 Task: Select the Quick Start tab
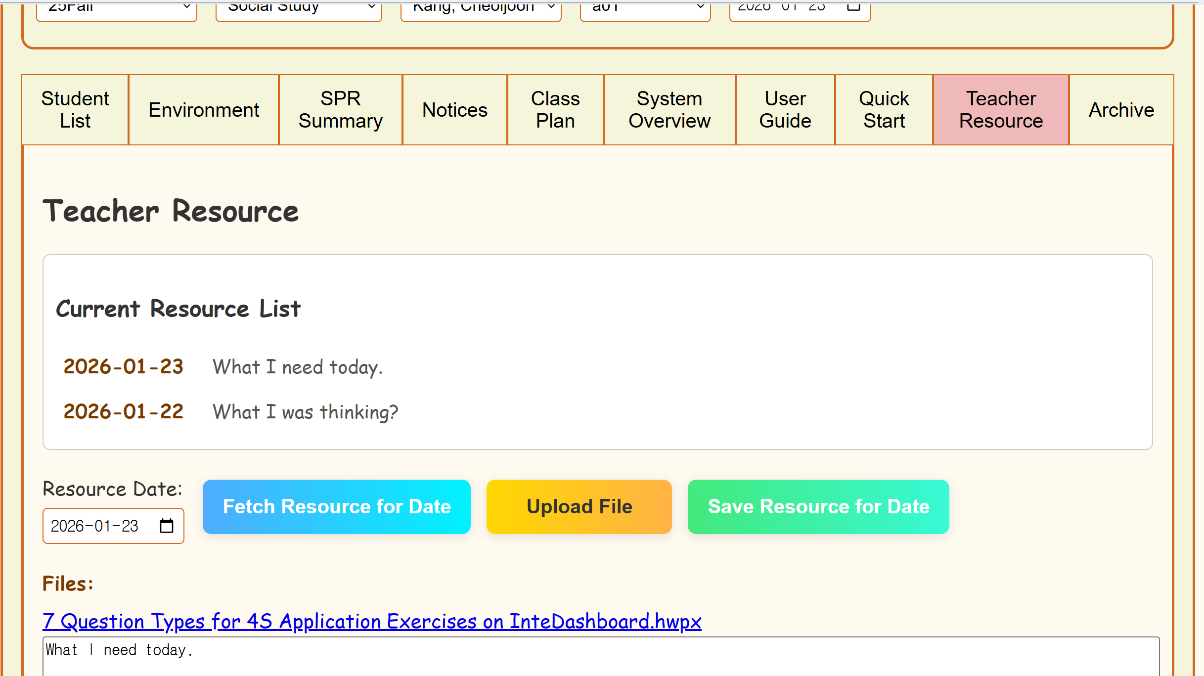(884, 110)
